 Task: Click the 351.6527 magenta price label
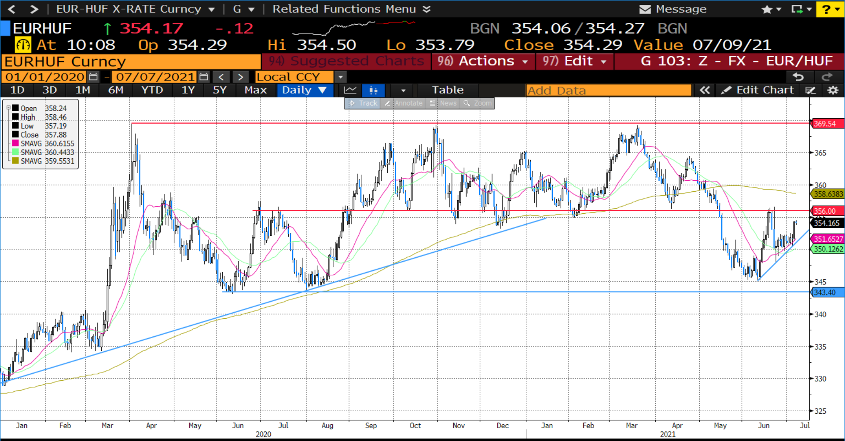click(827, 239)
